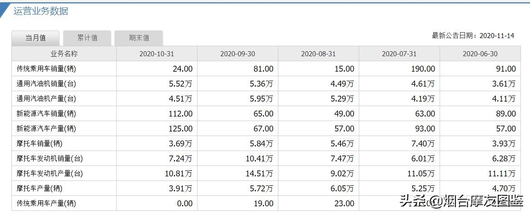This screenshot has width=530, height=214.
Task: Click the 业务名称 column header
Action: click(64, 54)
